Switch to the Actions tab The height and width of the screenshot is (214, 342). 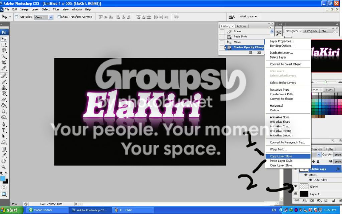coord(241,26)
